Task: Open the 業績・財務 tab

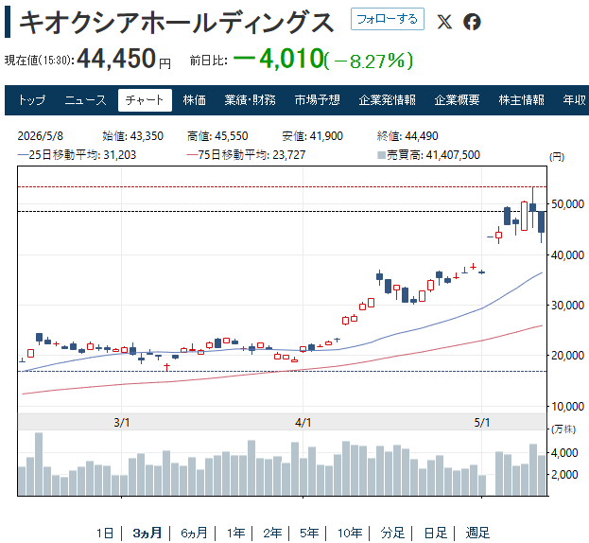Action: (250, 100)
